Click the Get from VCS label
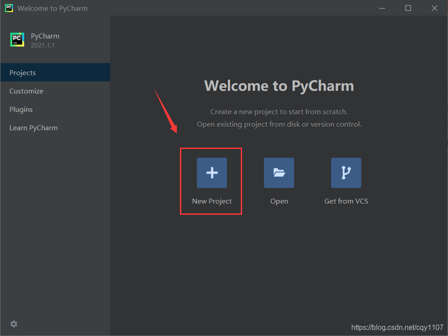448x336 pixels. click(x=346, y=201)
